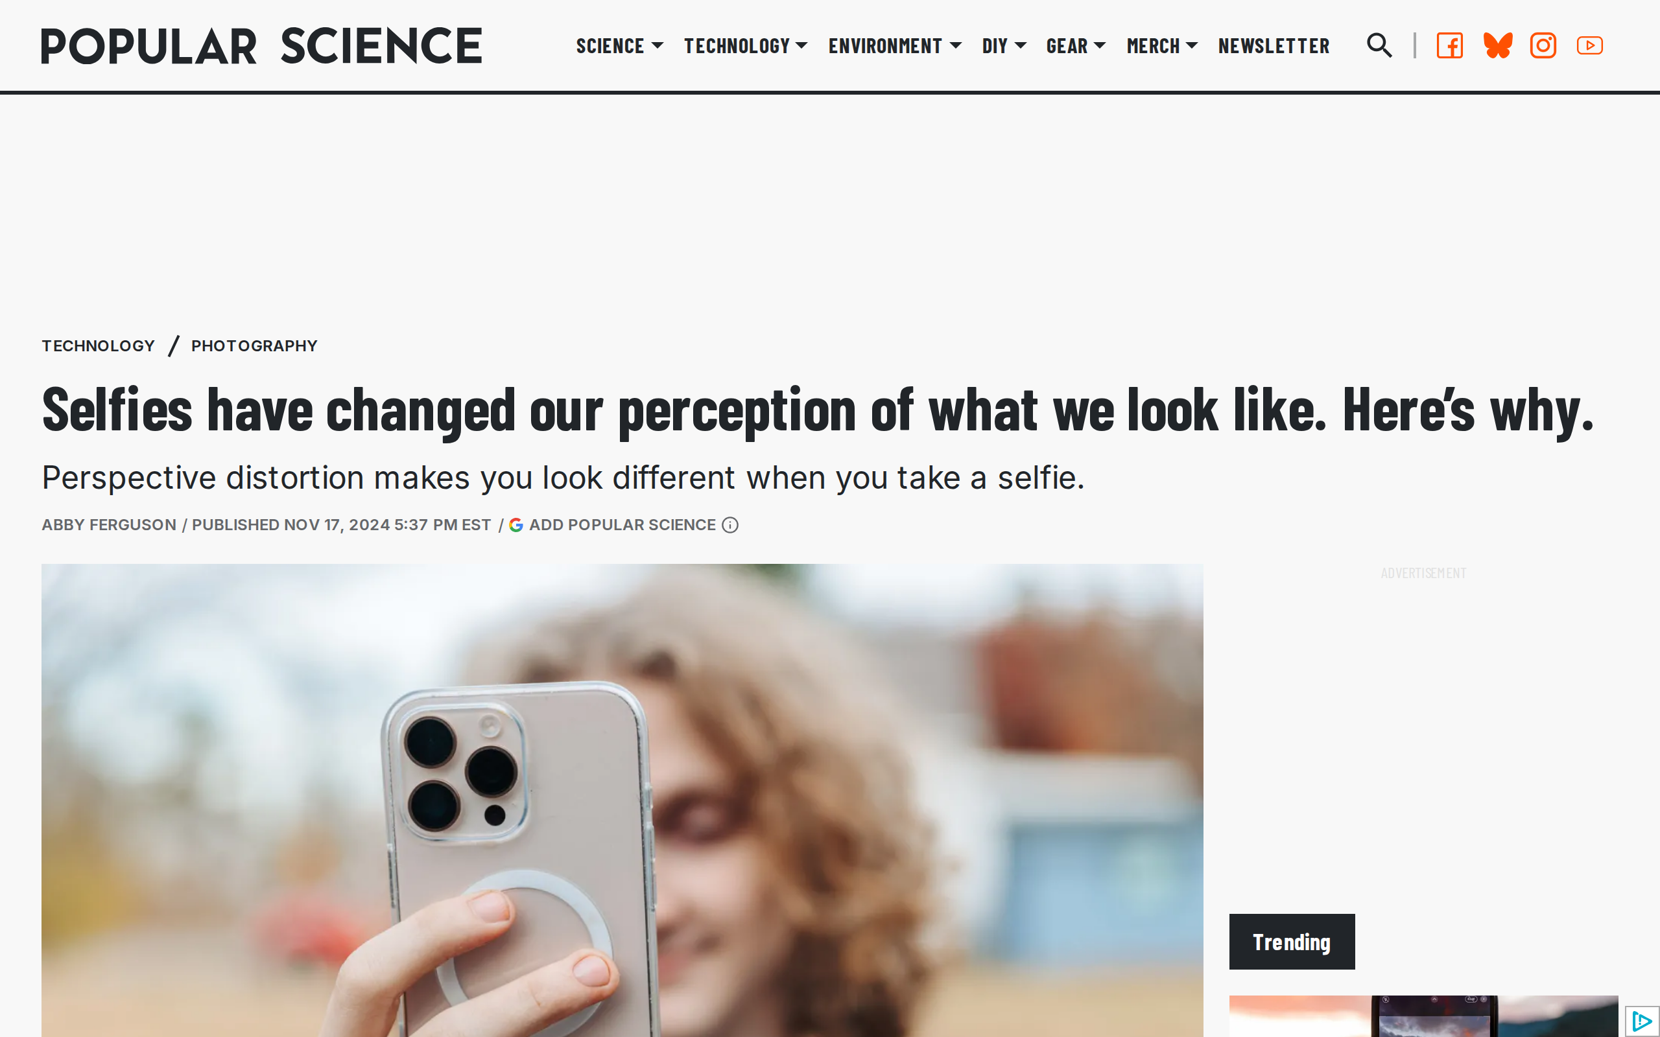This screenshot has height=1037, width=1660.
Task: Open the Bluesky butterfly icon
Action: 1497,45
